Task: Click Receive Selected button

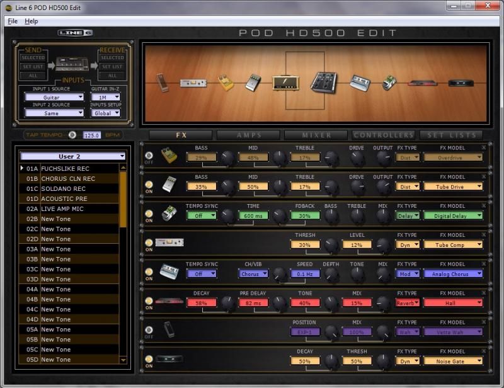Action: 112,57
